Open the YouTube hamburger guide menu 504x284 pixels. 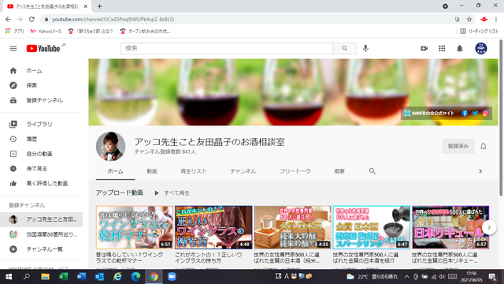(x=13, y=49)
